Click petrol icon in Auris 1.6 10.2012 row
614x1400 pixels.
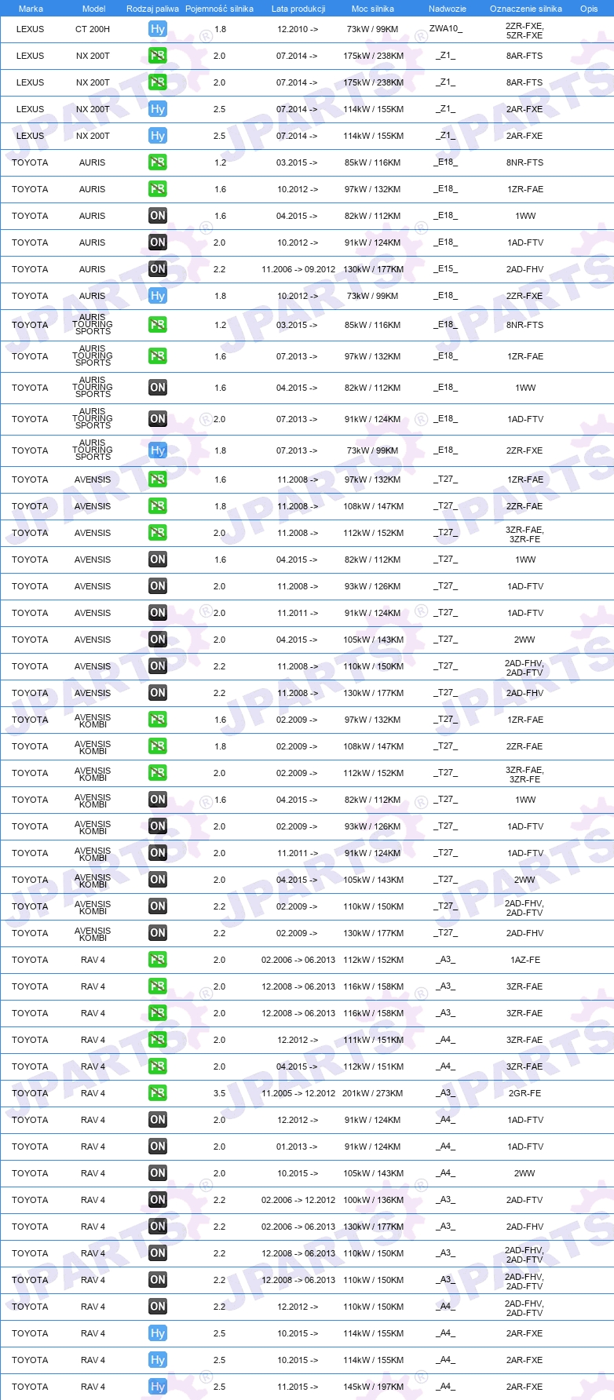[x=158, y=189]
